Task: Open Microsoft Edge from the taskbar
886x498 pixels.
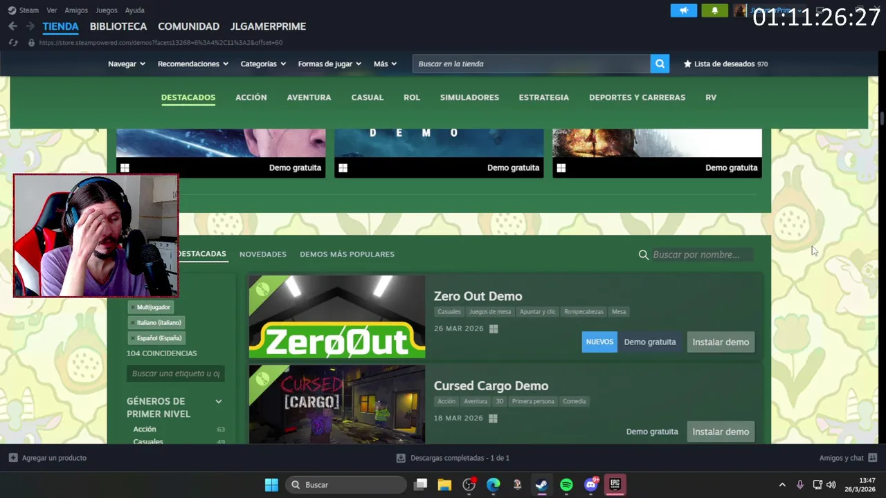Action: pyautogui.click(x=494, y=485)
